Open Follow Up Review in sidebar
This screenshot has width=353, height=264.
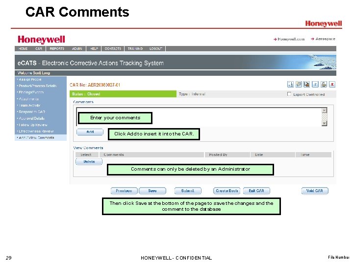pyautogui.click(x=32, y=125)
